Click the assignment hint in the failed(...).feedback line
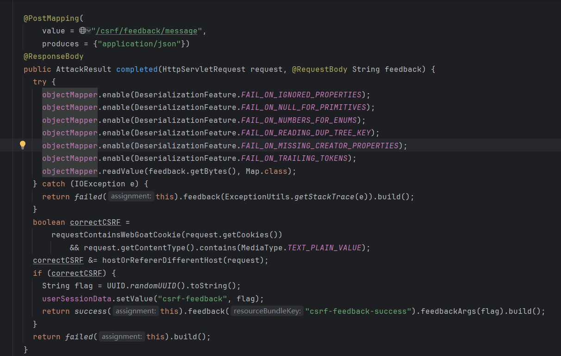 click(131, 197)
